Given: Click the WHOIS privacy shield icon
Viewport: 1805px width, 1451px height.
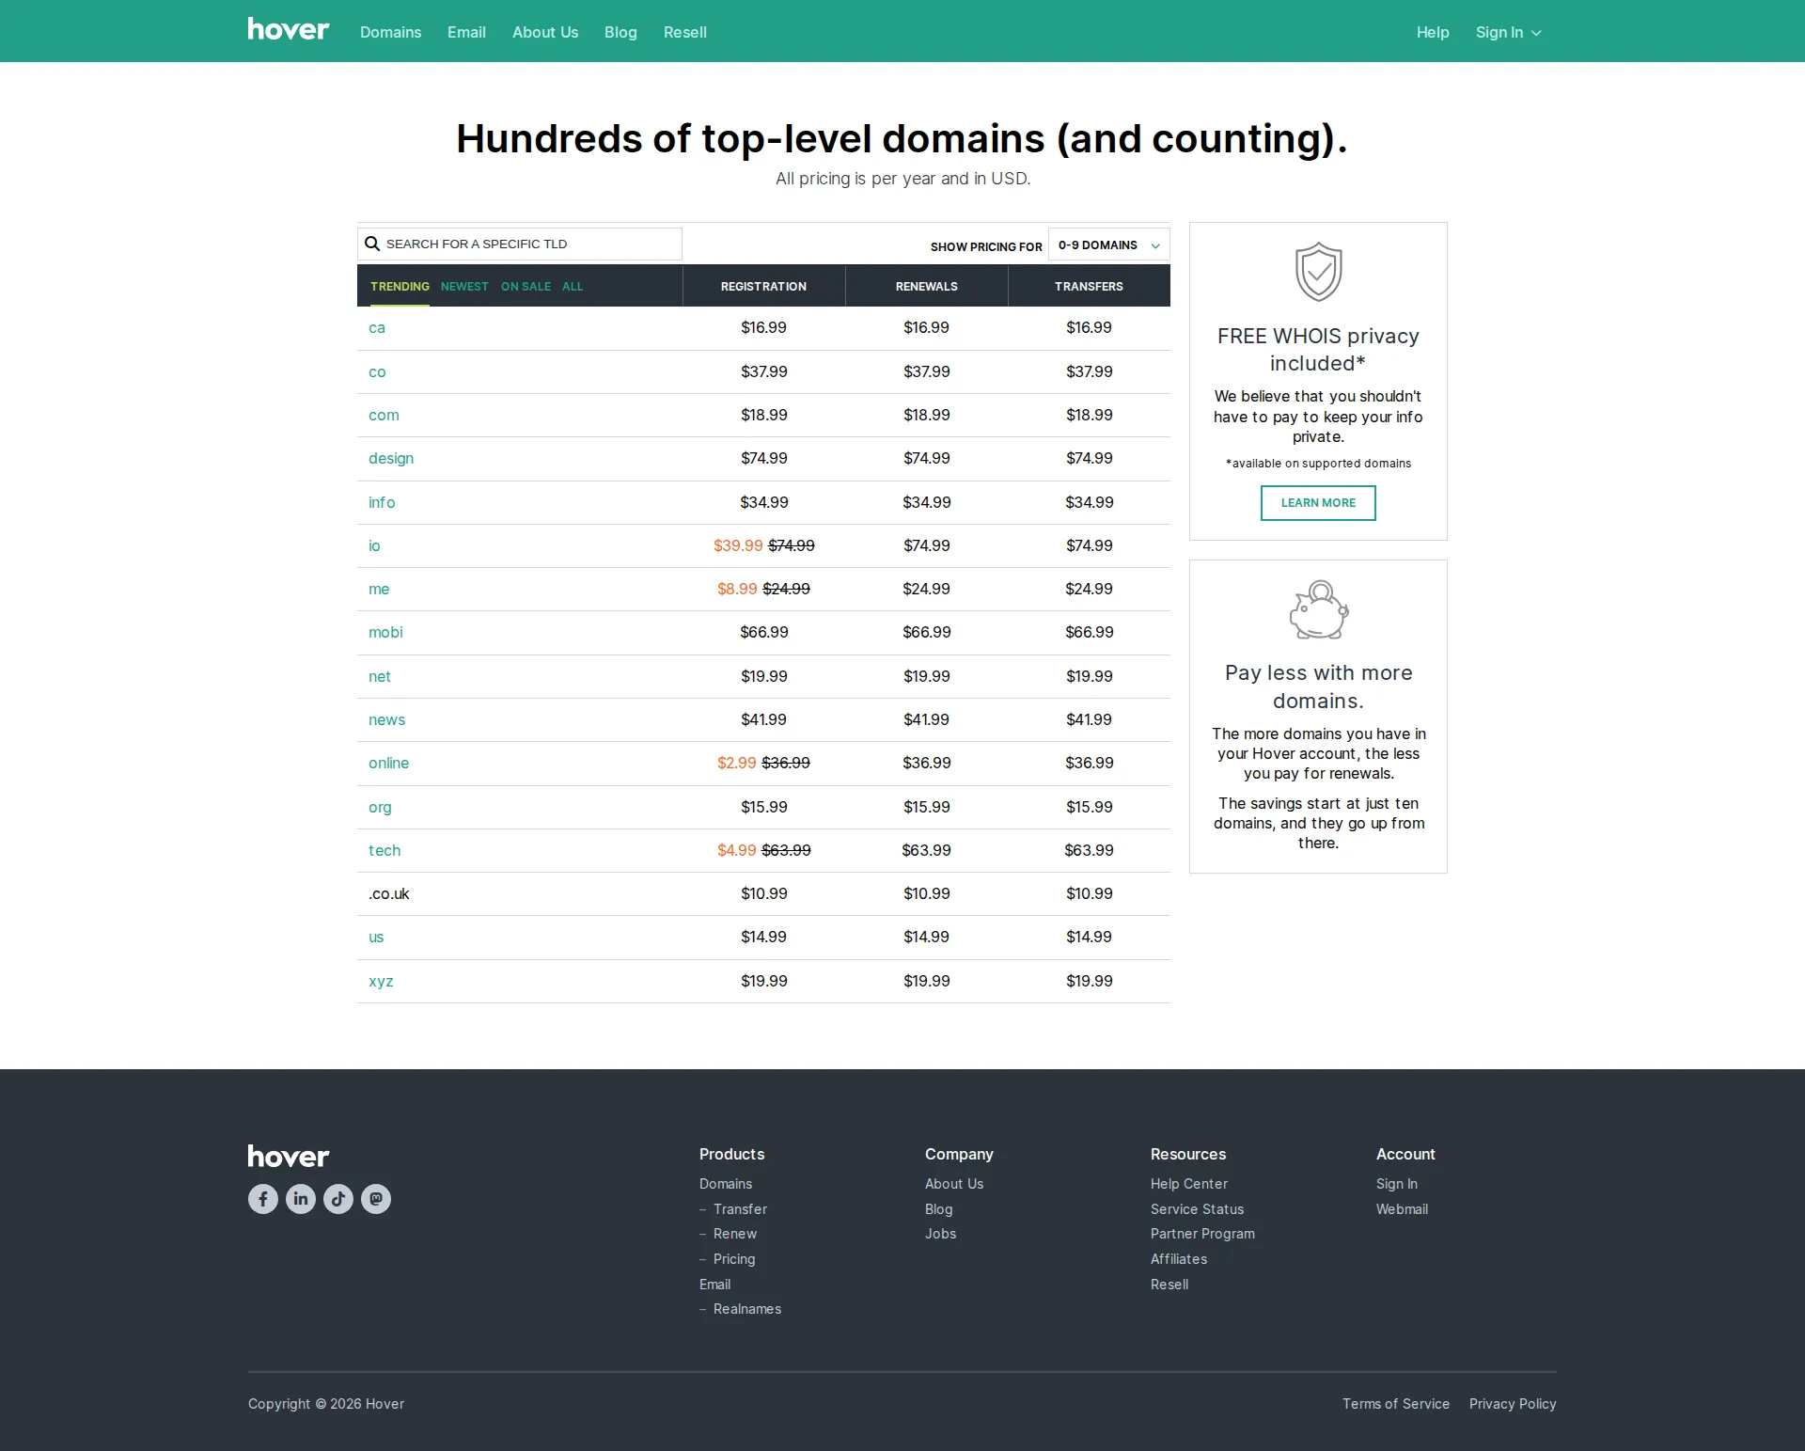Looking at the screenshot, I should tap(1318, 272).
